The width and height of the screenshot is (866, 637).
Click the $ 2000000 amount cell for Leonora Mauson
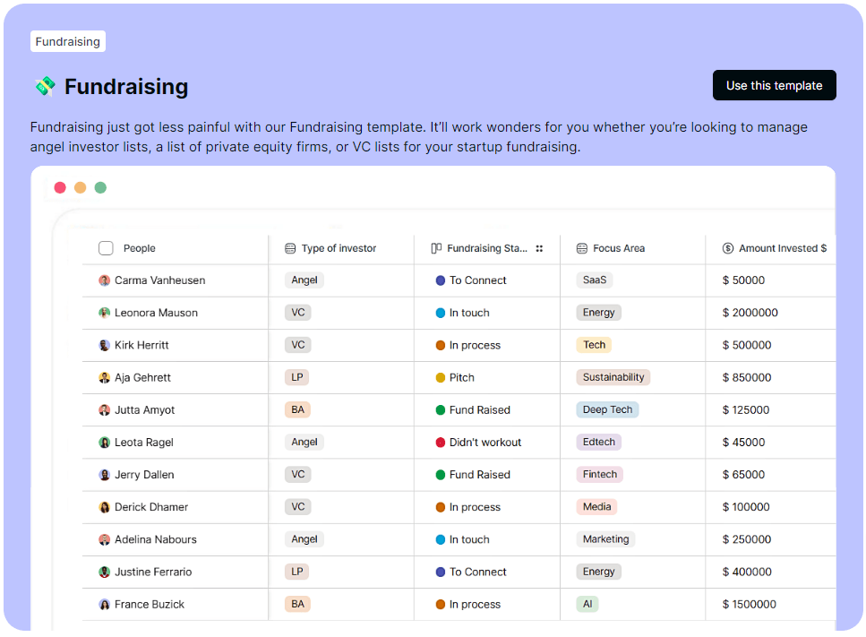(750, 313)
